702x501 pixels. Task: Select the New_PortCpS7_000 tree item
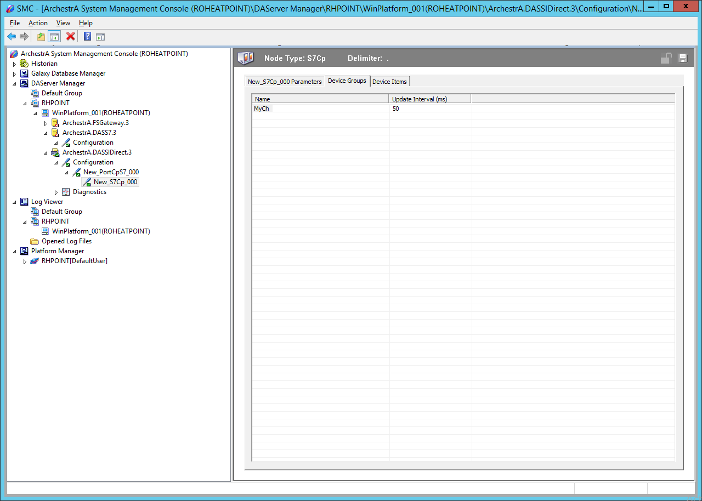tap(111, 172)
